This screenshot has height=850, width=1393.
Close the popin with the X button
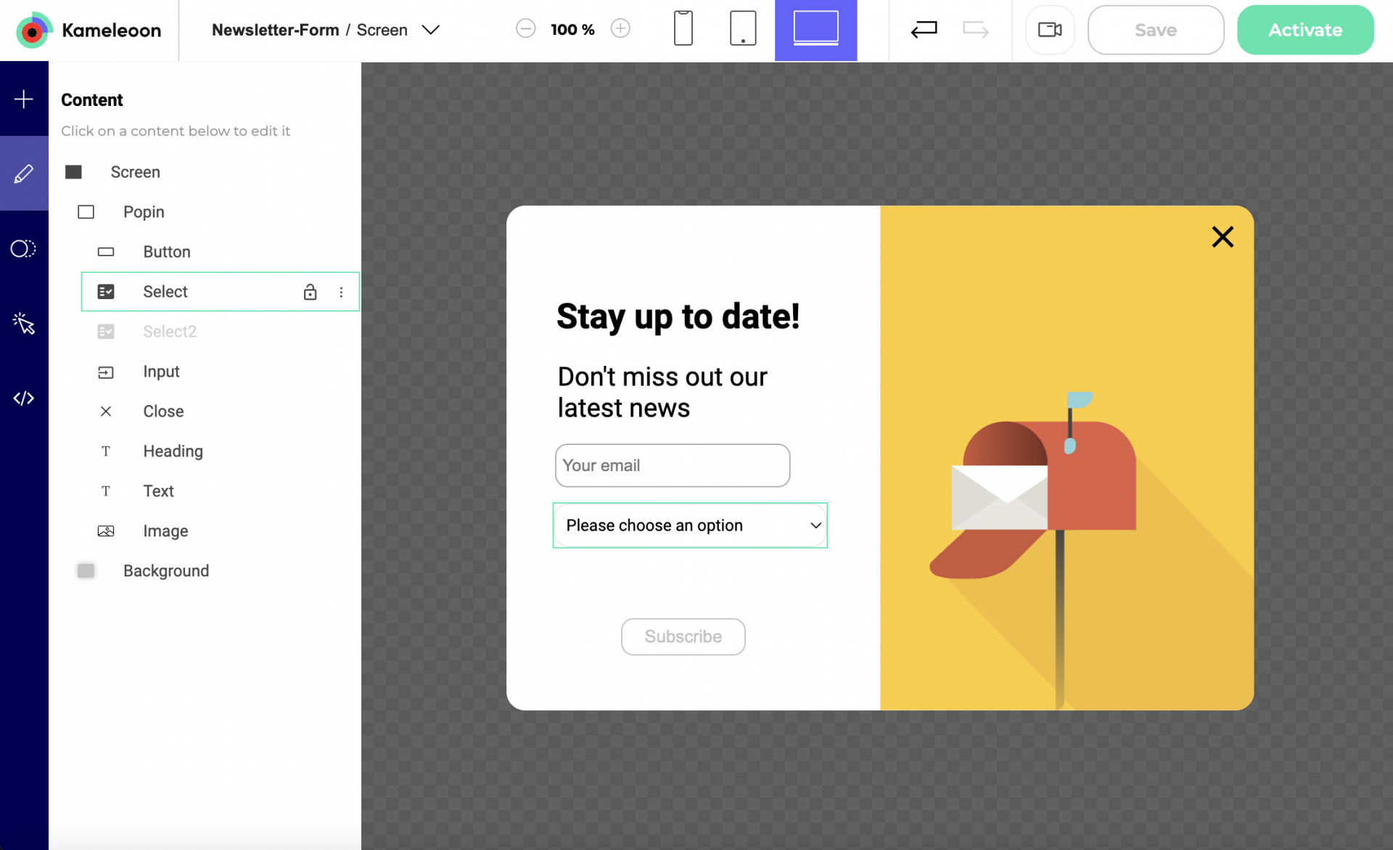[1223, 237]
